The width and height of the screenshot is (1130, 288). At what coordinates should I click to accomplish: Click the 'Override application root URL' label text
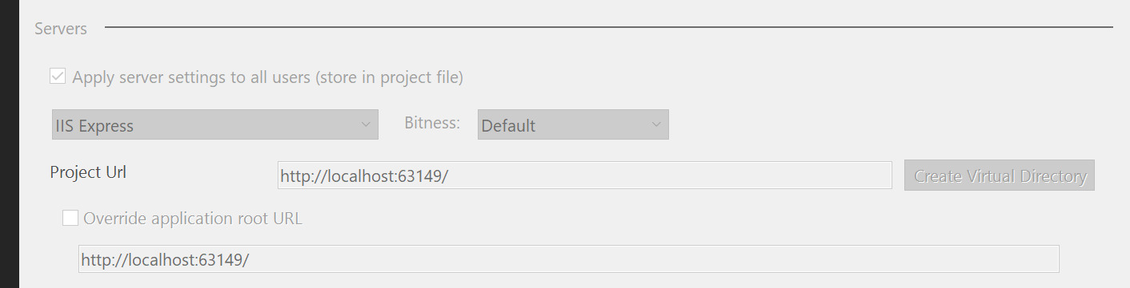(x=193, y=218)
